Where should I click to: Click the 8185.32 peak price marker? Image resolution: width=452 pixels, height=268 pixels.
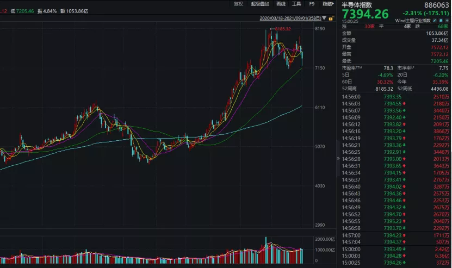[x=284, y=28]
